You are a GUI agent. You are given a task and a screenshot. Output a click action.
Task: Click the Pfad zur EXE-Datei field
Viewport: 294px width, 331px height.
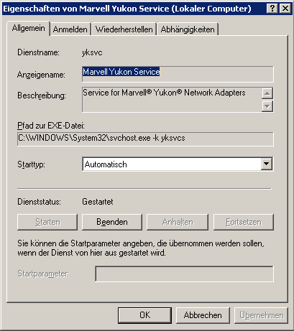point(145,139)
